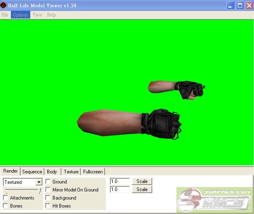Open the File menu

5,15
